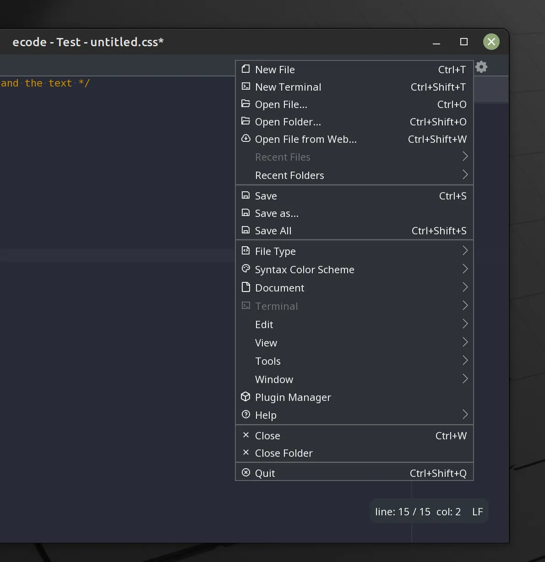Open the settings gear
Viewport: 545px width, 562px height.
coord(481,67)
